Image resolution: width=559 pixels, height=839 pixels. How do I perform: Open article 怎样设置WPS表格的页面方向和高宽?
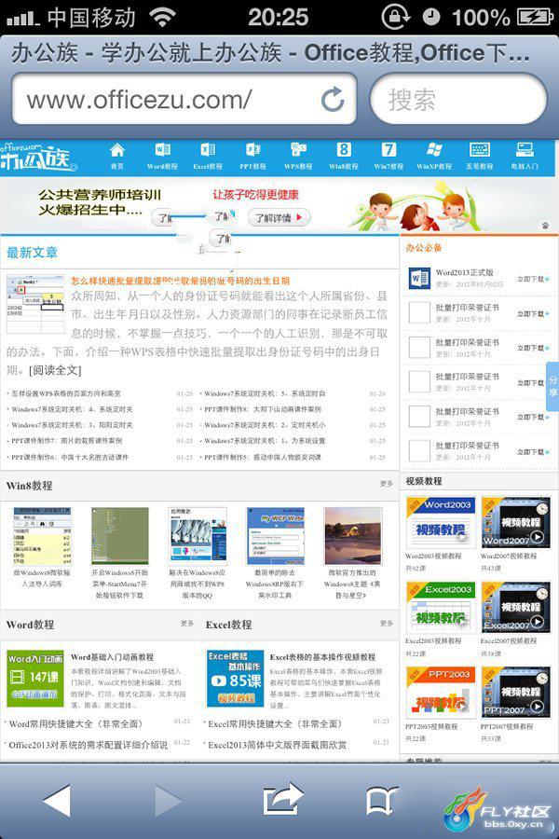pyautogui.click(x=65, y=393)
